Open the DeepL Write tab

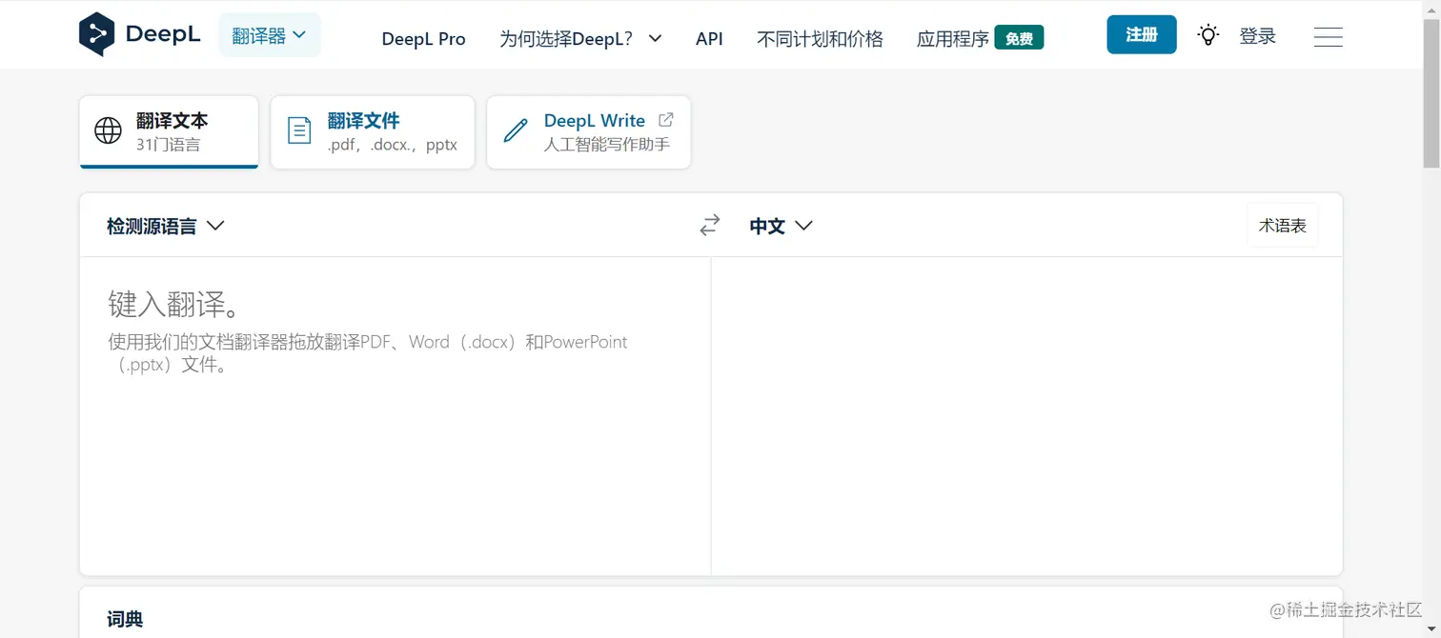pos(588,132)
